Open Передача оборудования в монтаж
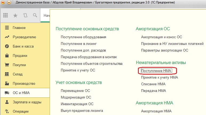Screen dimensions: 206x115 (x=89, y=57)
